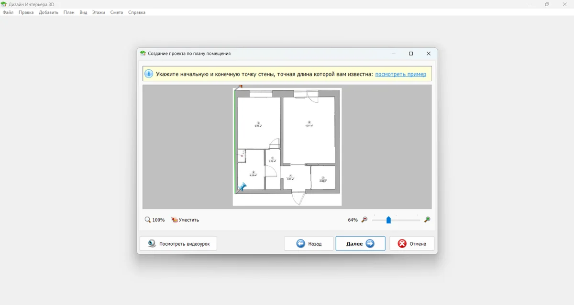Click the blue zoom slider handle
This screenshot has width=574, height=305.
pyautogui.click(x=388, y=220)
